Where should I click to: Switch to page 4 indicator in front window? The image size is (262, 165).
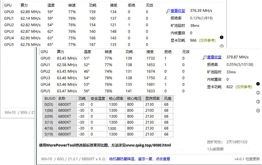tap(258, 111)
